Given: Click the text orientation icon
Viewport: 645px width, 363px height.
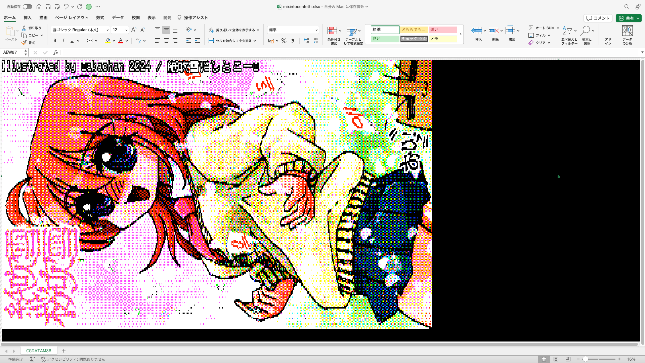Looking at the screenshot, I should pyautogui.click(x=189, y=30).
